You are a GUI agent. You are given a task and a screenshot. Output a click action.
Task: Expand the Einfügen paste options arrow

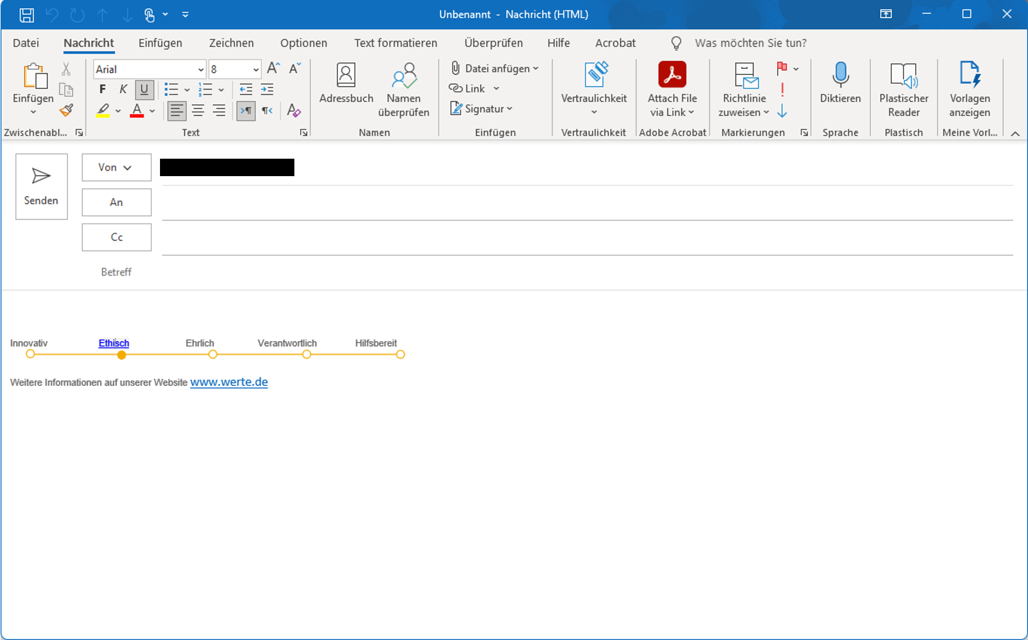pyautogui.click(x=33, y=112)
